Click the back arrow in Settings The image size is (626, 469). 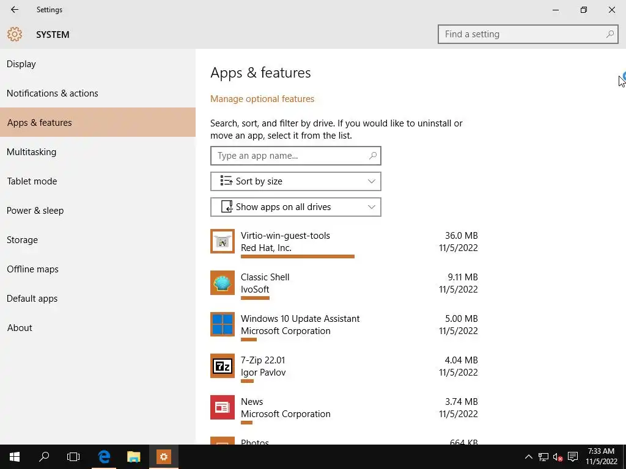pos(15,10)
